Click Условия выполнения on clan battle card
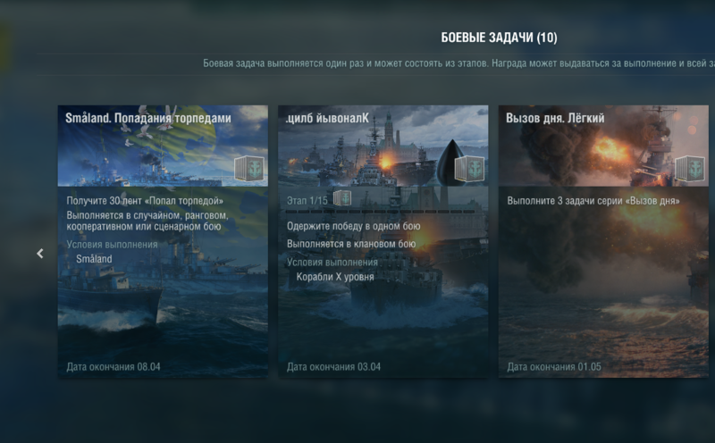 click(x=332, y=263)
